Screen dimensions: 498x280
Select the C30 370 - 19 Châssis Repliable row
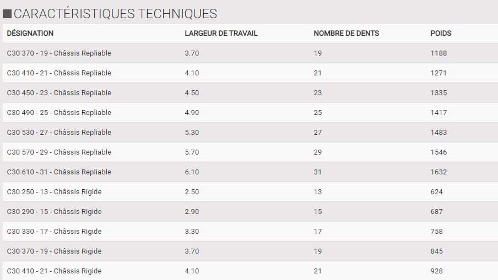(59, 53)
